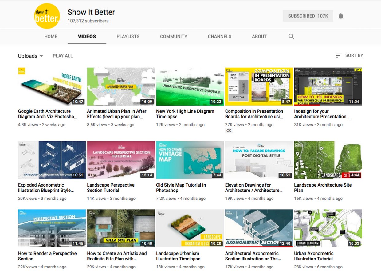Click title Animated Urban Plan in After Effects

pos(117,114)
